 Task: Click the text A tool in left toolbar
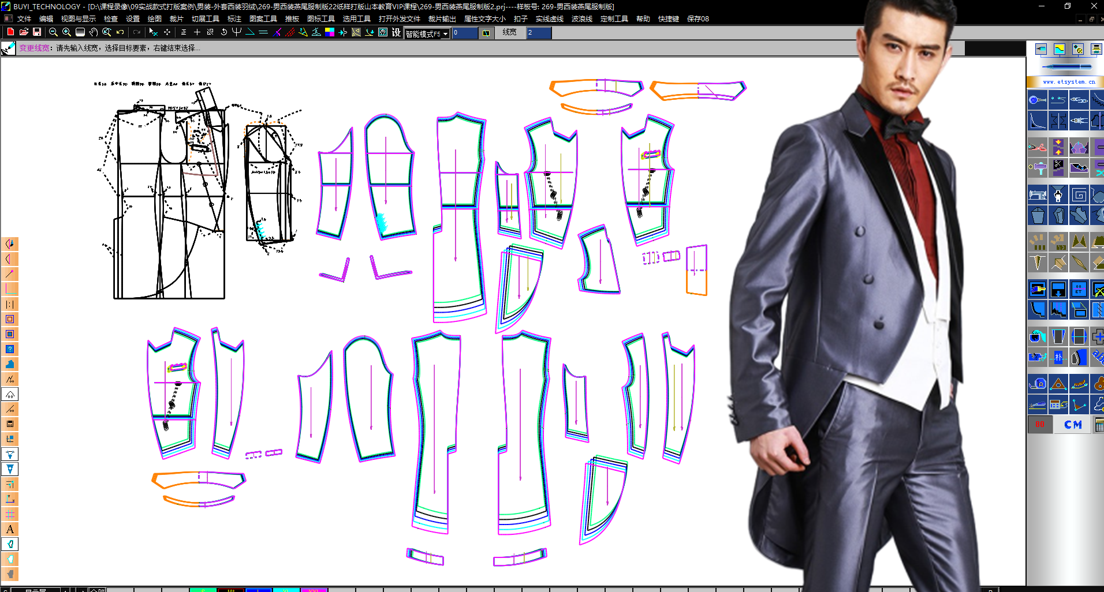pos(10,529)
